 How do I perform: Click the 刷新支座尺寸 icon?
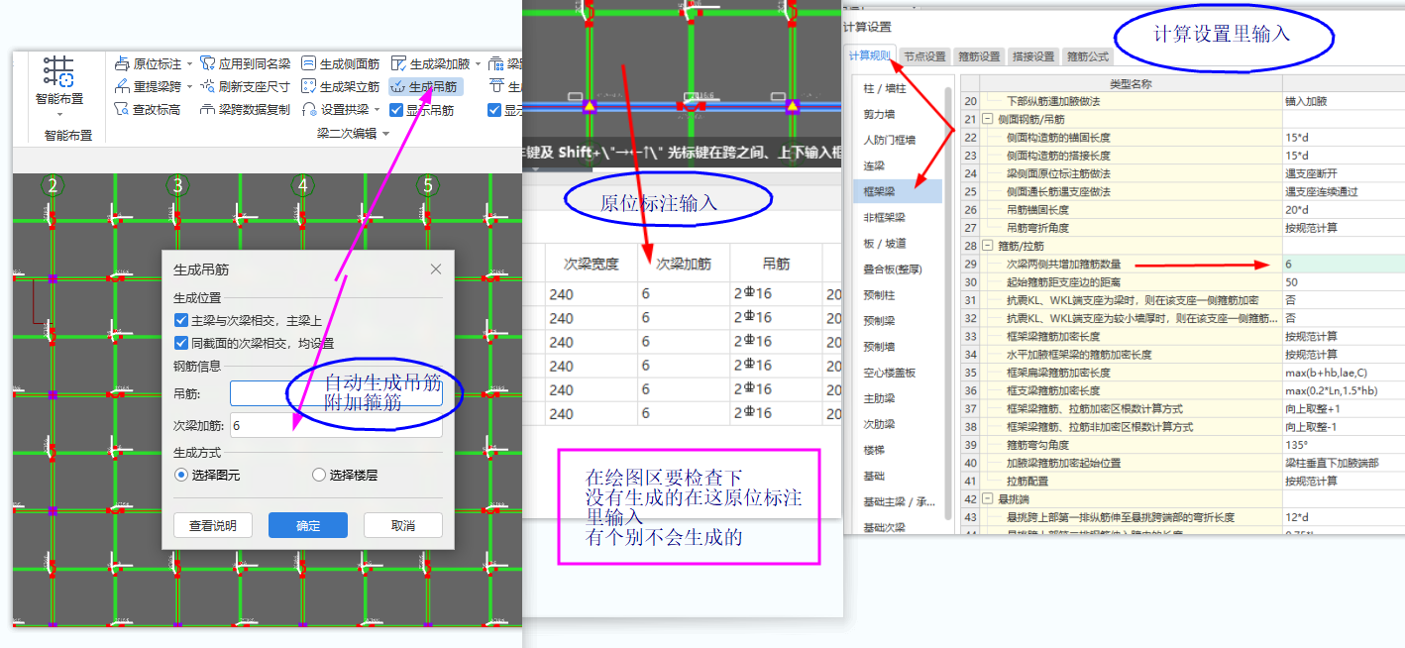click(208, 86)
